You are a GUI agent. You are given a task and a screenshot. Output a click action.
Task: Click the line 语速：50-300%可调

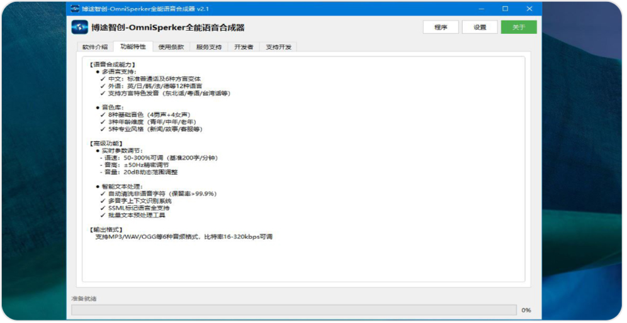pyautogui.click(x=159, y=158)
